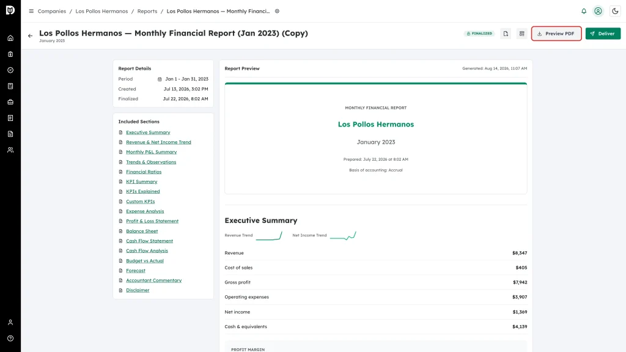Jump to KPI Summary section
This screenshot has height=352, width=626.
pos(142,182)
